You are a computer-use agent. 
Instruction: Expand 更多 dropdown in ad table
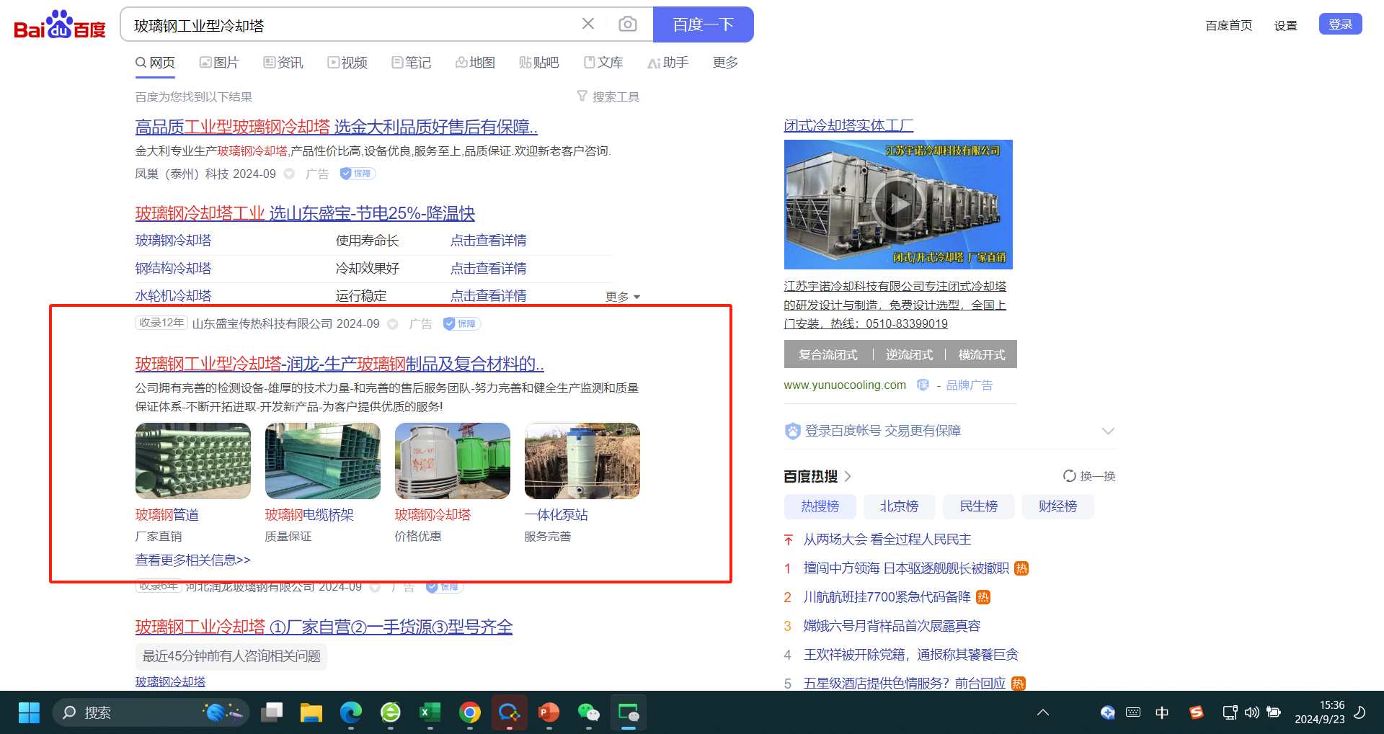click(622, 297)
